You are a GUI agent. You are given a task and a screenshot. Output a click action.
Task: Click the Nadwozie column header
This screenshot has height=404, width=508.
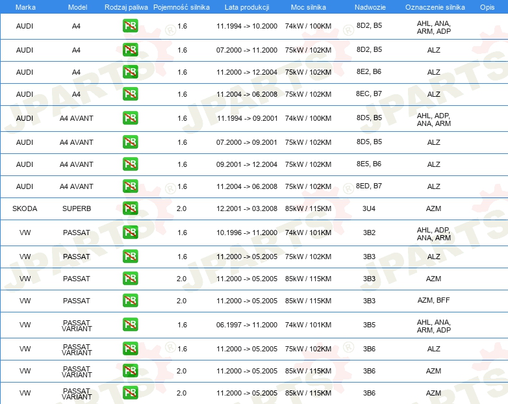pos(370,7)
